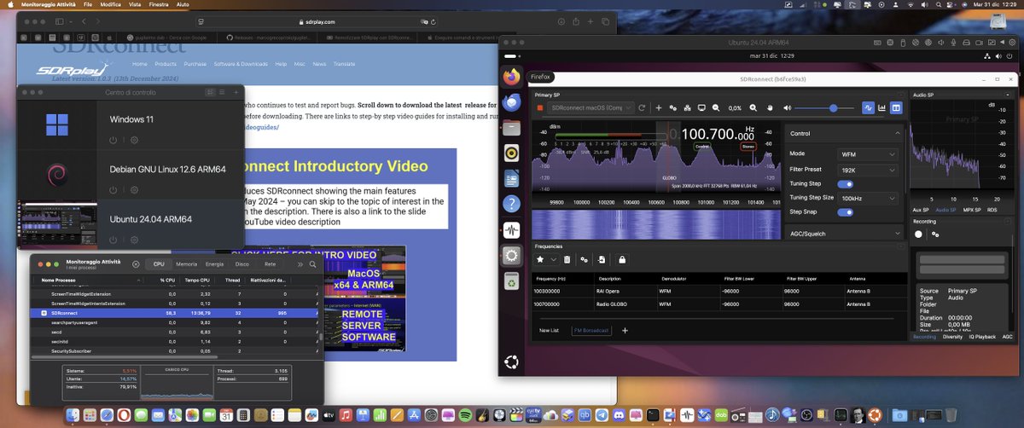Click the import file icon in Frequencies toolbar
Screen dimensions: 1024x428
[x=602, y=259]
